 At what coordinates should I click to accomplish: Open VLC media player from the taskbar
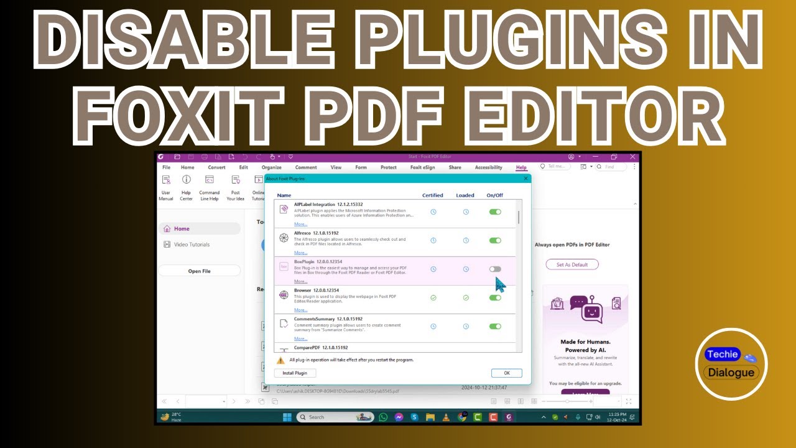tap(445, 417)
